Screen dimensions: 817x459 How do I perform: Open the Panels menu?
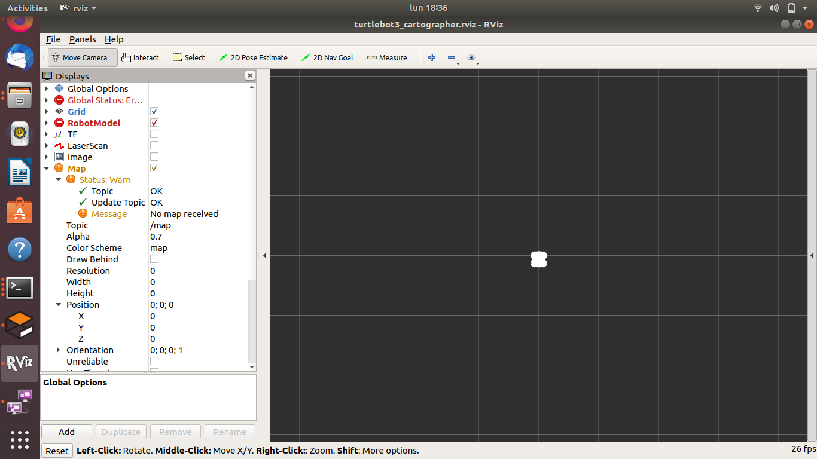coord(83,39)
